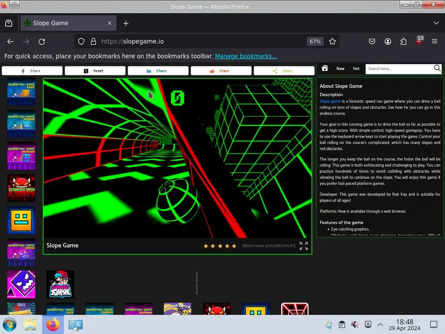Screen dimensions: 445x334
Task: Share on LinkedIn button
Action: click(x=158, y=71)
